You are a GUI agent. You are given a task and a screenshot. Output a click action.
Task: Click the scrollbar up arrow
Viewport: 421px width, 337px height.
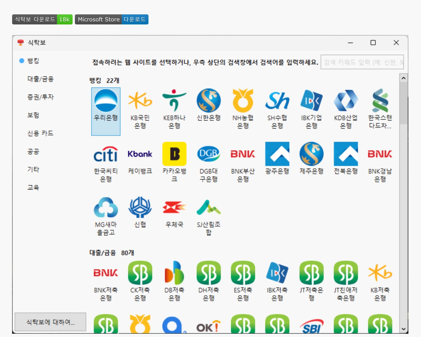pos(404,78)
